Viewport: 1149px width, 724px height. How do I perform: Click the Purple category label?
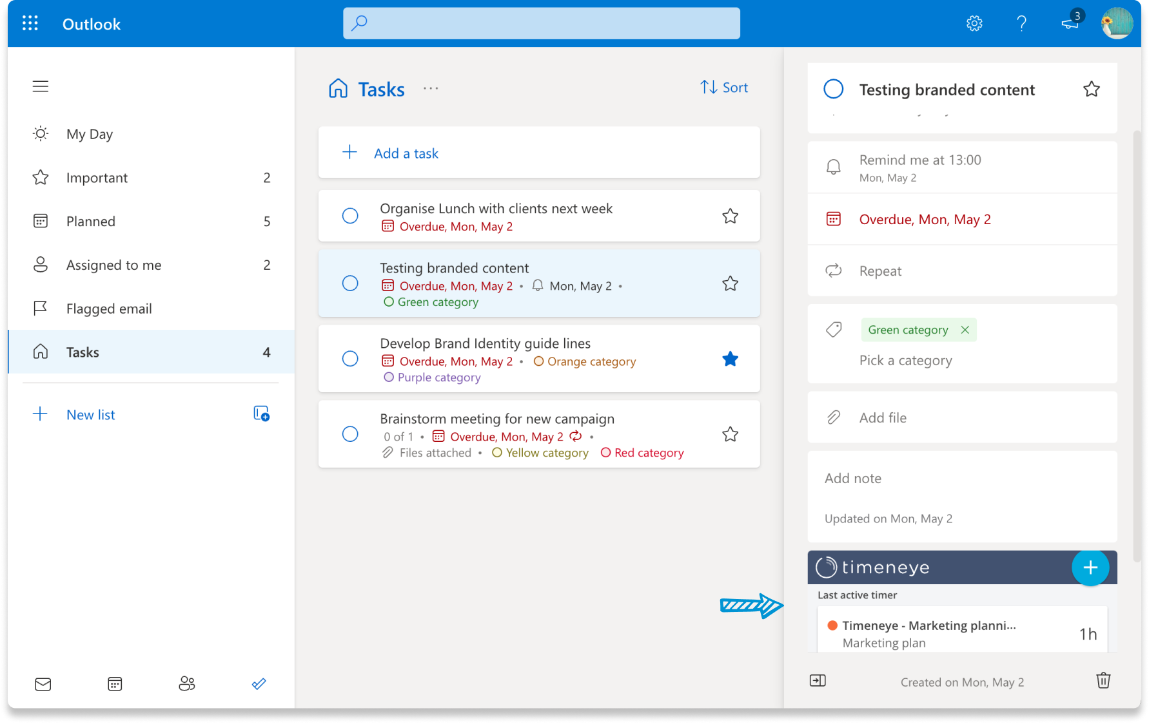tap(433, 377)
